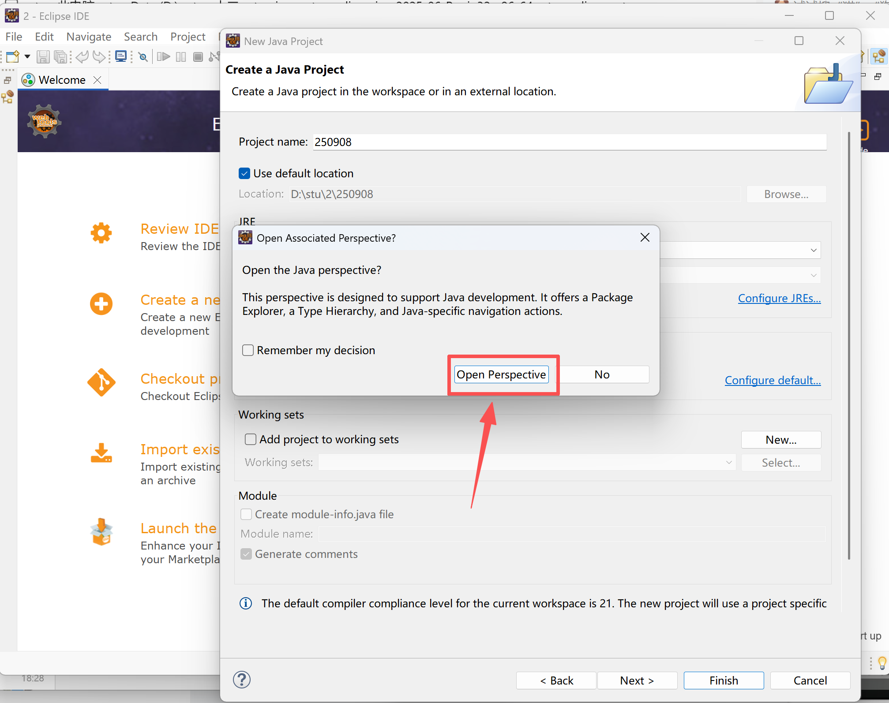The height and width of the screenshot is (703, 889).
Task: Uncheck Use default location
Action: tap(244, 173)
